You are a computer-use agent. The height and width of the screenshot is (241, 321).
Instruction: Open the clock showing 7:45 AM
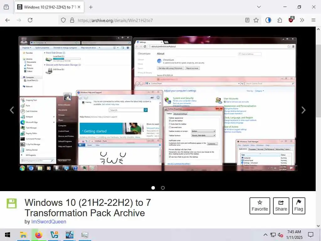pyautogui.click(x=294, y=235)
